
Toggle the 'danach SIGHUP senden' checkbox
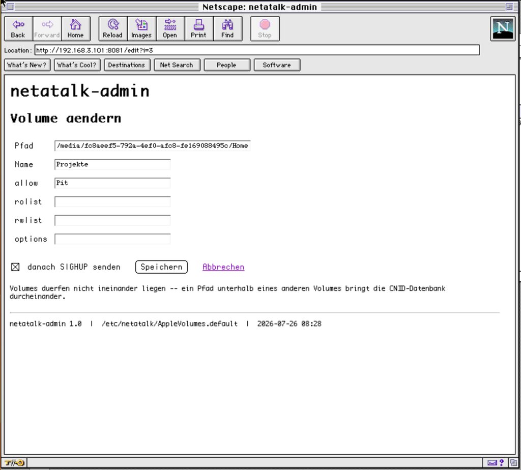pos(15,267)
